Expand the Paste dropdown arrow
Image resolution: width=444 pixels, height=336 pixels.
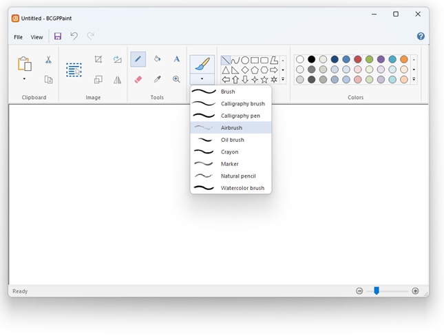coord(24,79)
